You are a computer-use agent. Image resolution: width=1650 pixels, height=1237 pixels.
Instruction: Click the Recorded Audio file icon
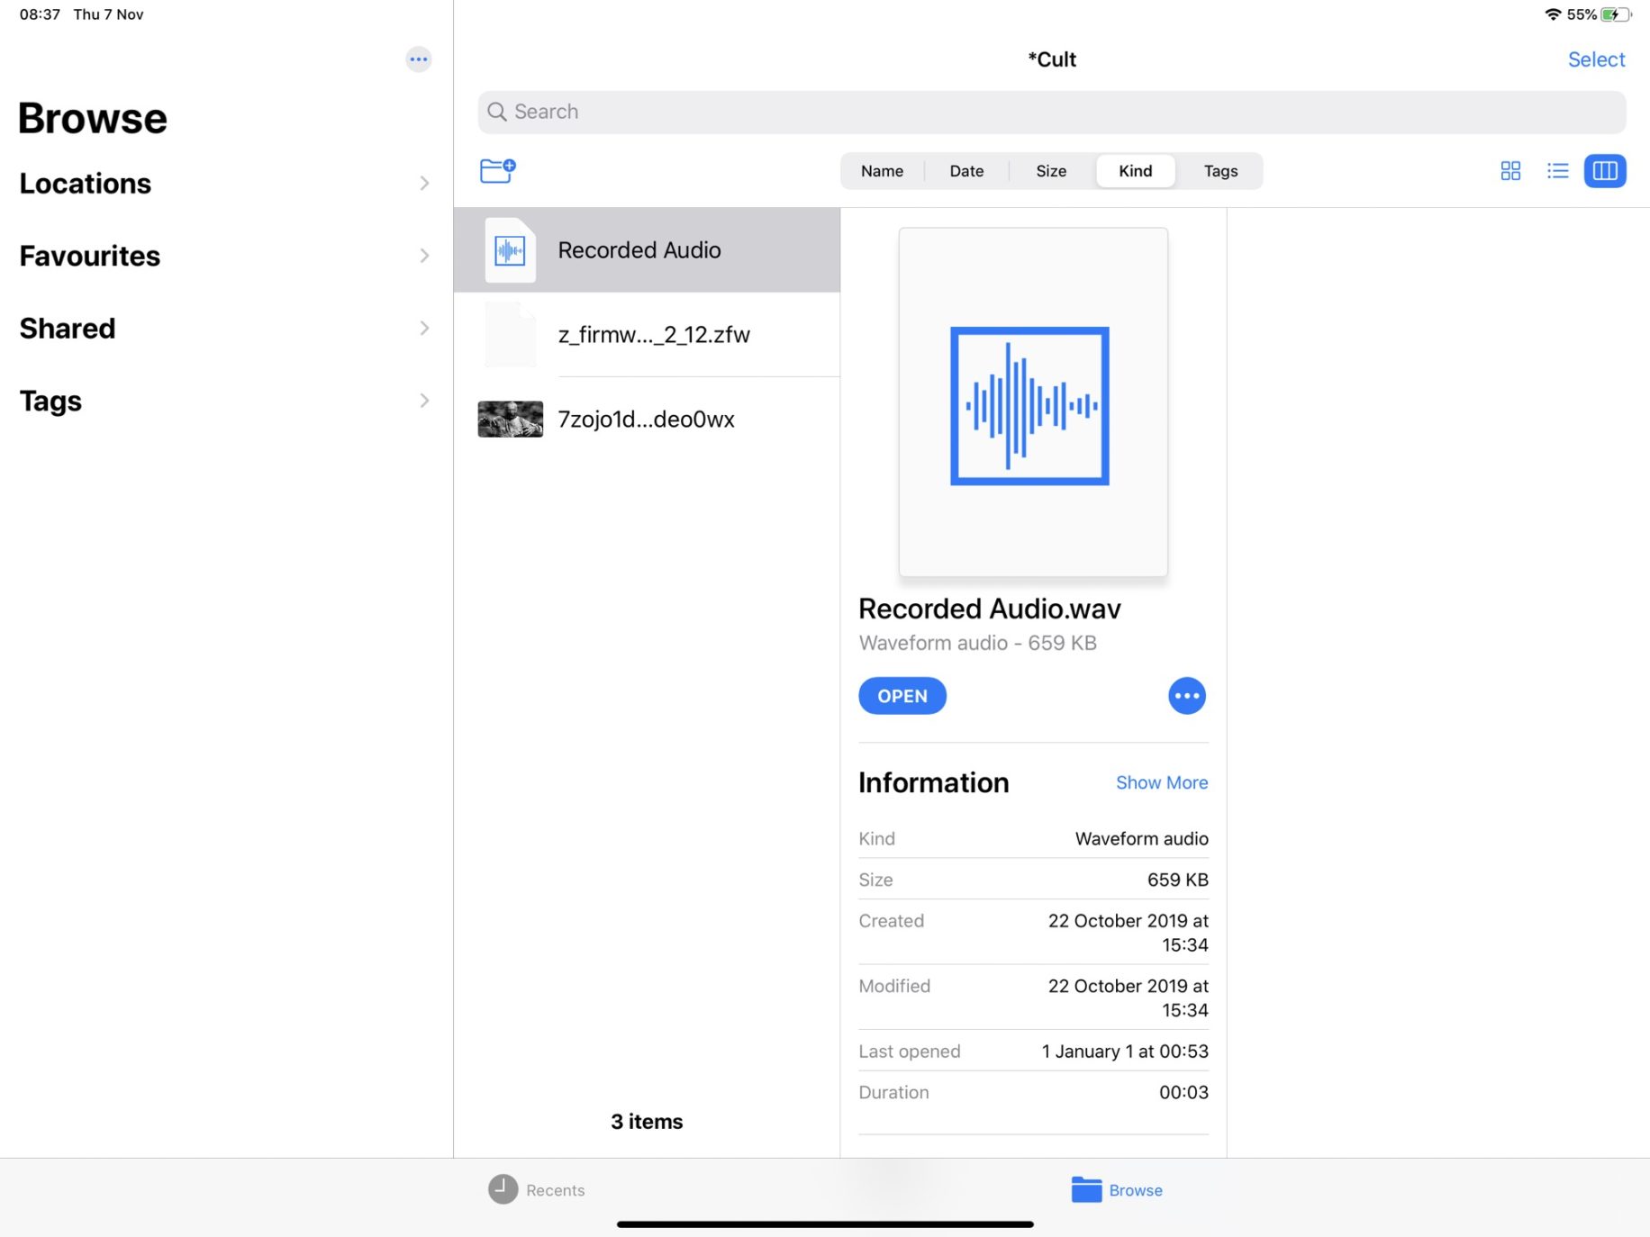pos(510,250)
